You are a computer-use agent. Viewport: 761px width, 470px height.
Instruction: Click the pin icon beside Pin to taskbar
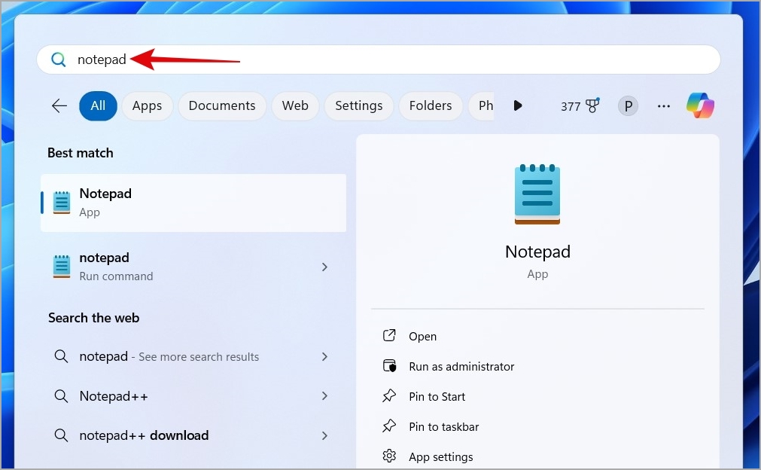click(389, 426)
